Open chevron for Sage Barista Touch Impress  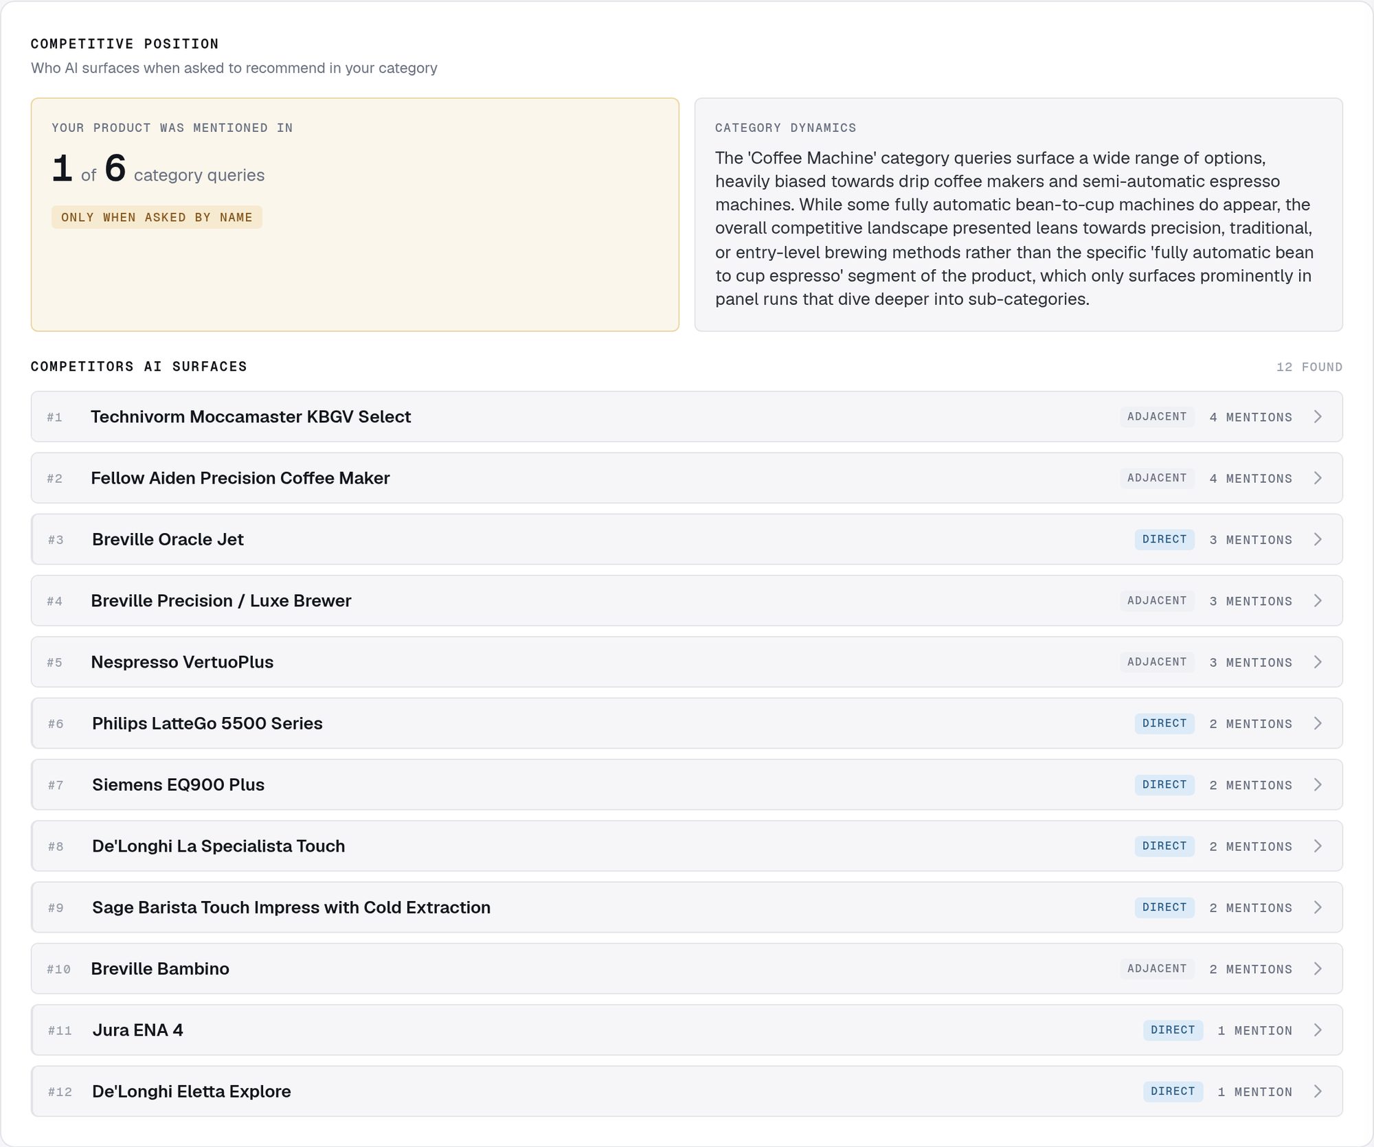[1318, 907]
